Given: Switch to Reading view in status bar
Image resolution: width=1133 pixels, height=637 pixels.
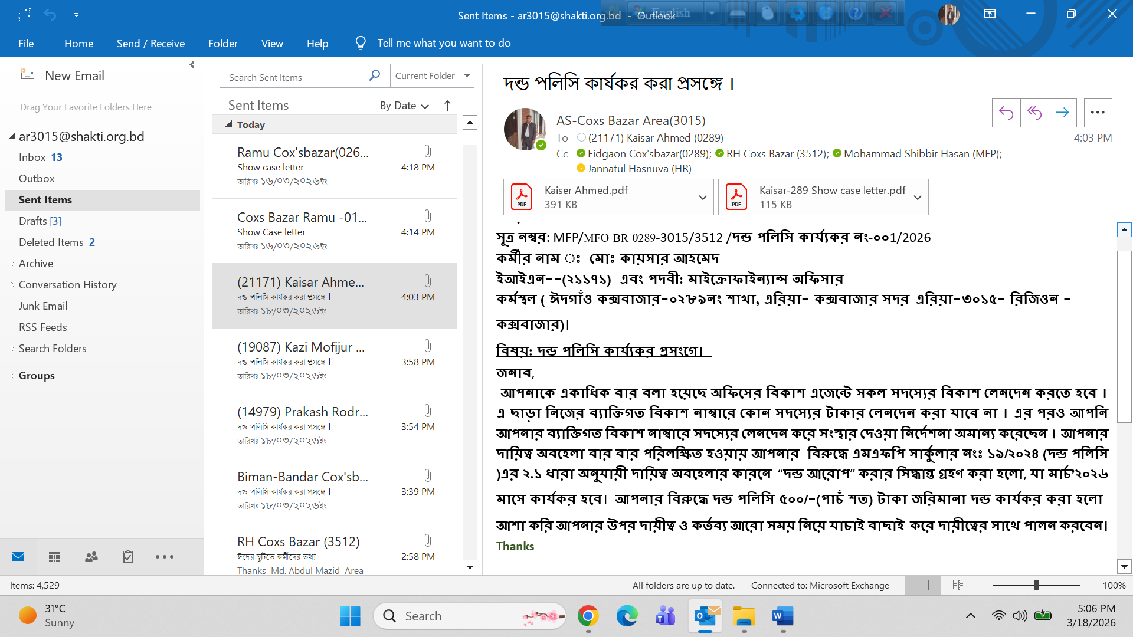Looking at the screenshot, I should pyautogui.click(x=958, y=585).
